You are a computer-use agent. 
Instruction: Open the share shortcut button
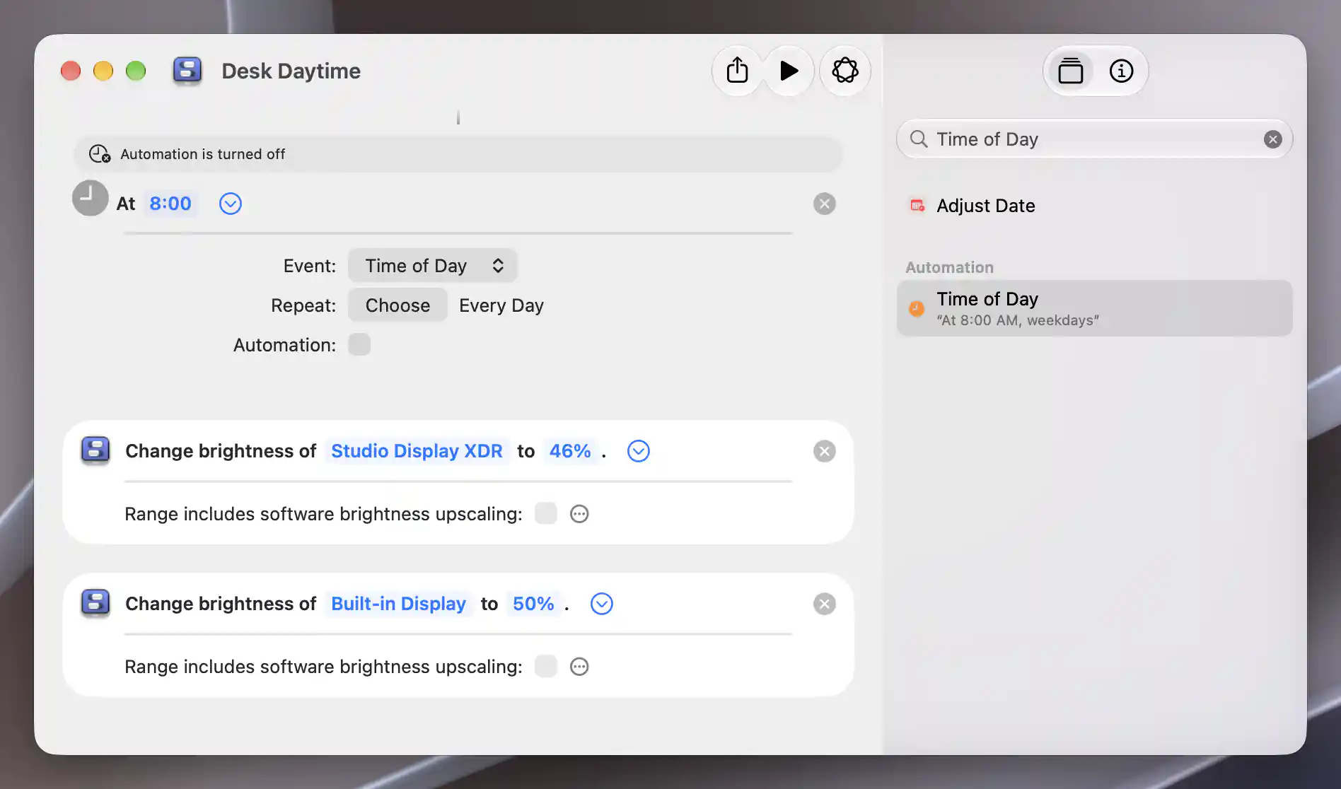[x=737, y=71]
